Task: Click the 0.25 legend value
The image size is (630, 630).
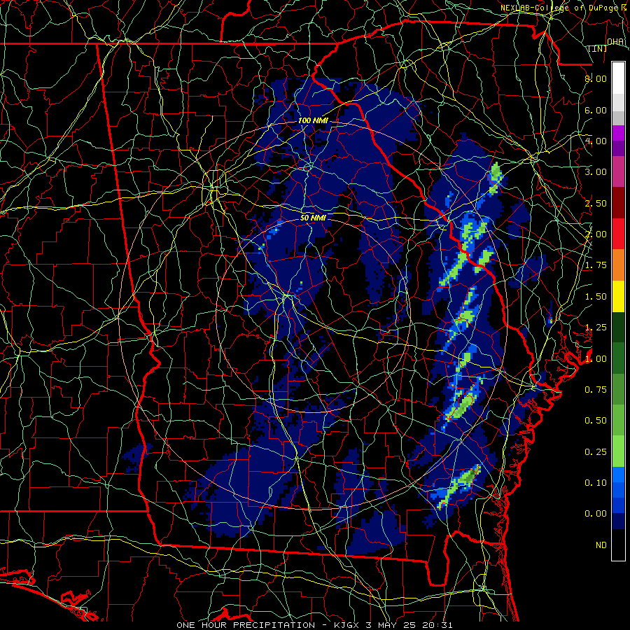Action: pyautogui.click(x=596, y=452)
